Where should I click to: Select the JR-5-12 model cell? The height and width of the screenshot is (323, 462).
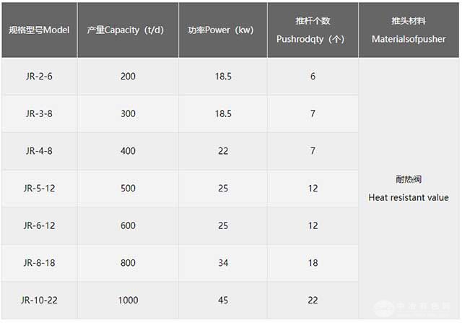[39, 188]
